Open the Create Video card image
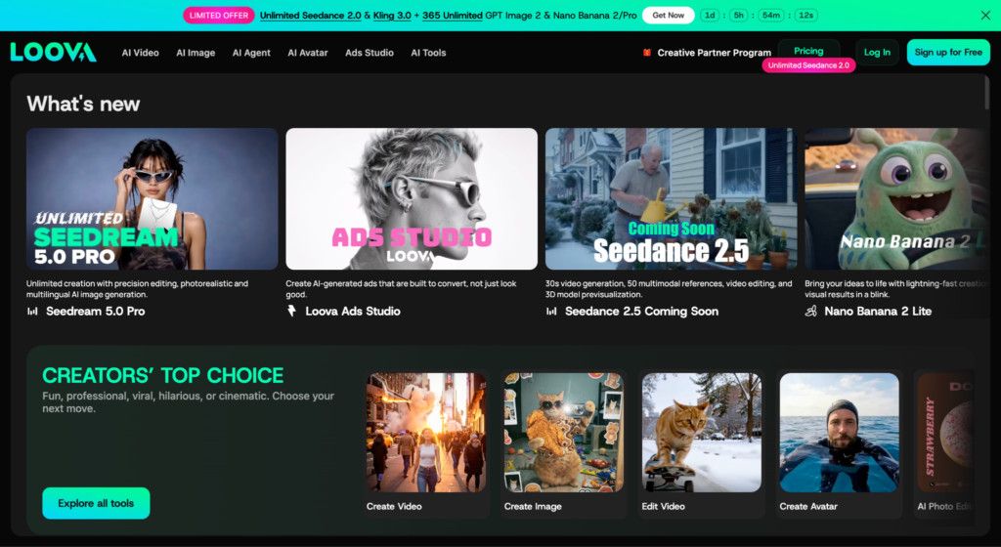Image resolution: width=1001 pixels, height=547 pixels. click(x=426, y=433)
